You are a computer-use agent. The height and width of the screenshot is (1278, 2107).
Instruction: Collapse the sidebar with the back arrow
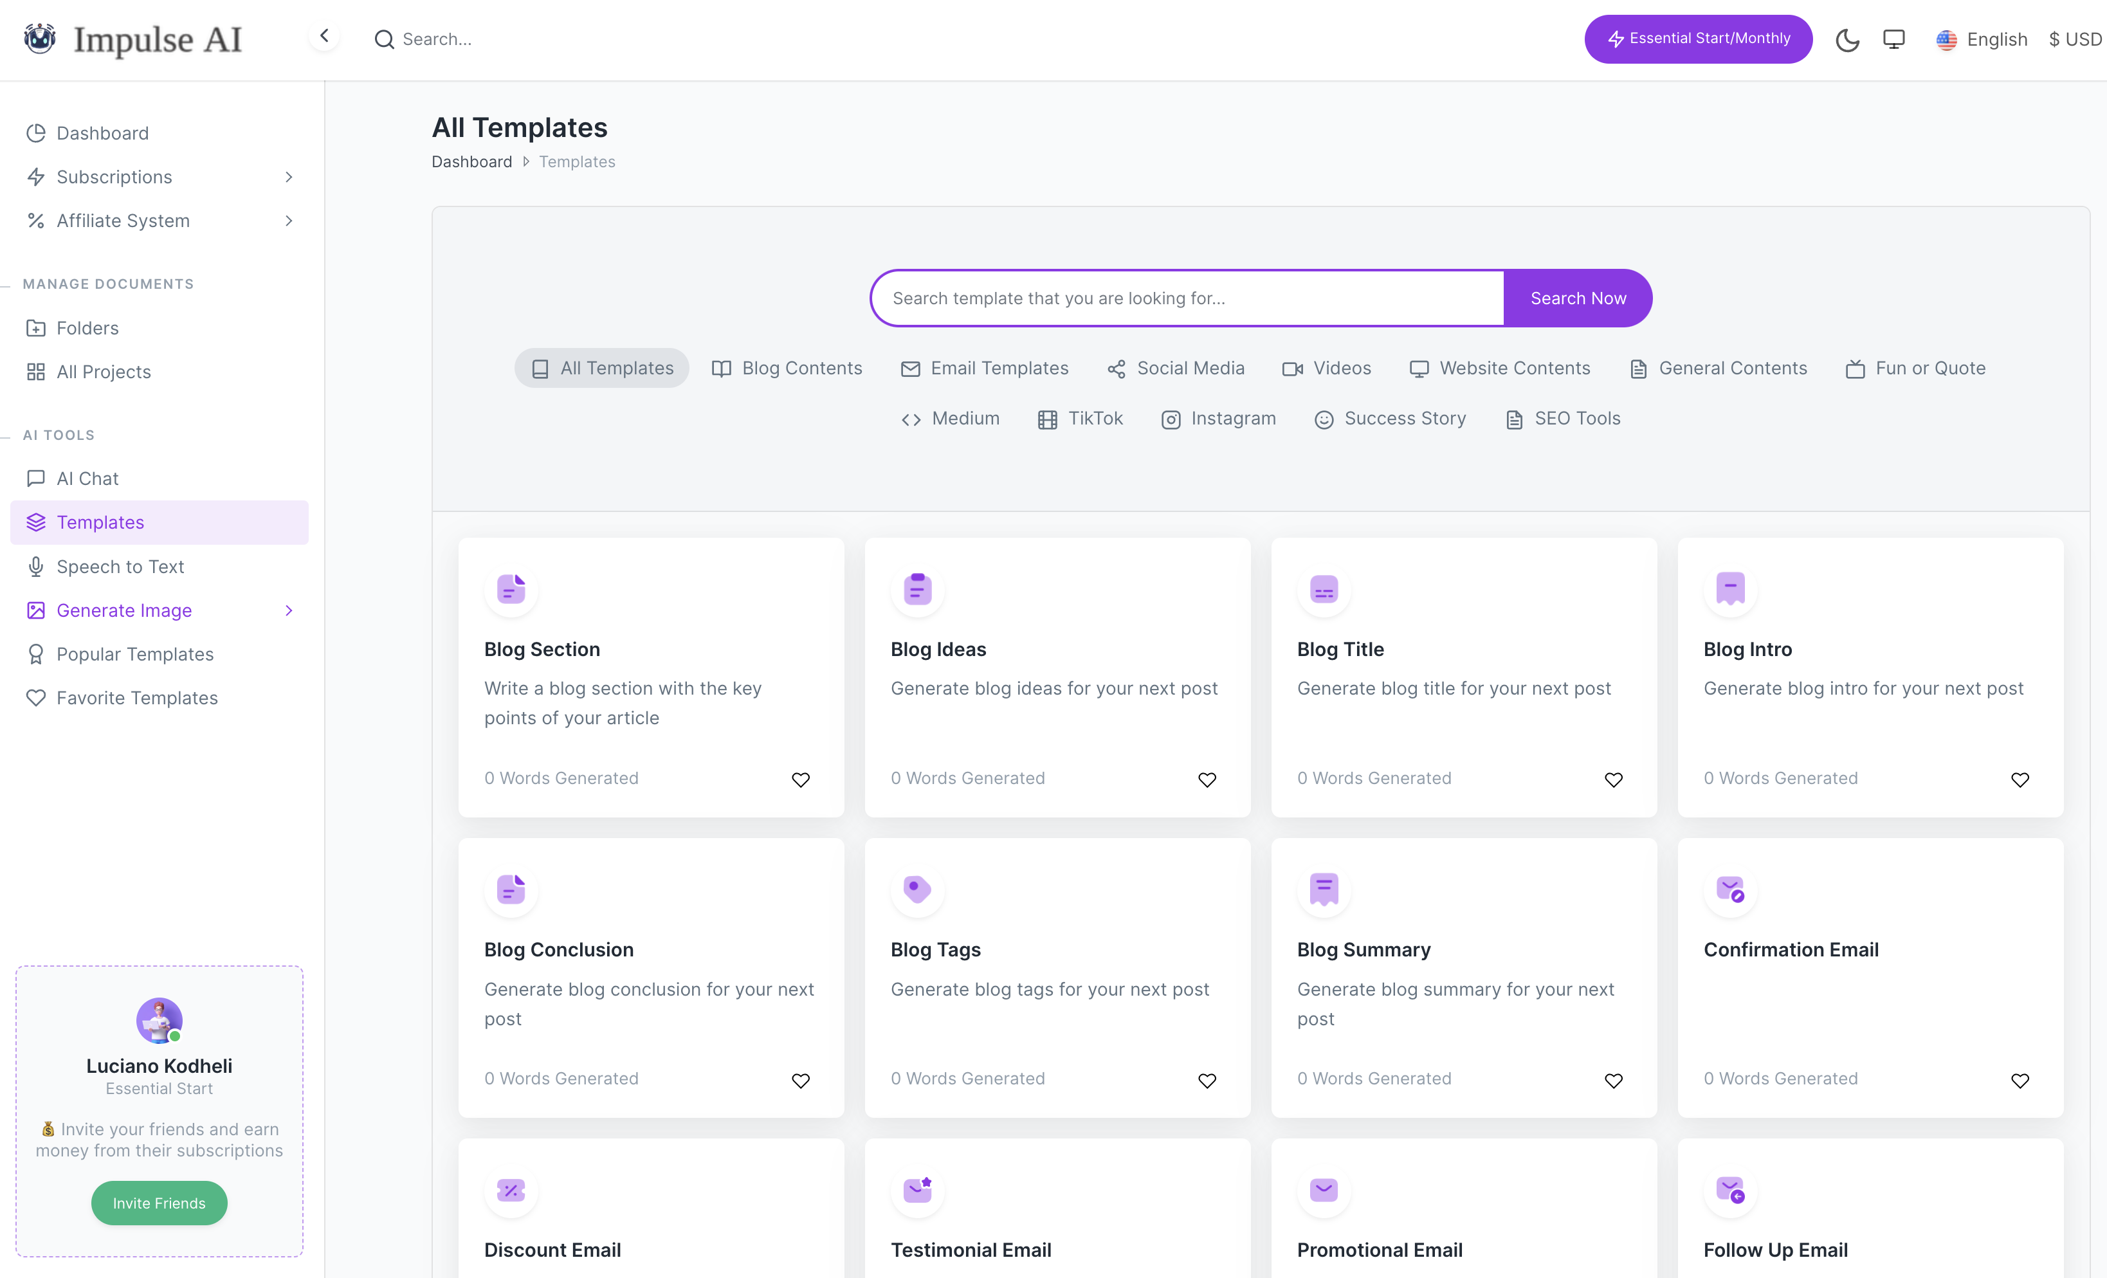pyautogui.click(x=324, y=36)
